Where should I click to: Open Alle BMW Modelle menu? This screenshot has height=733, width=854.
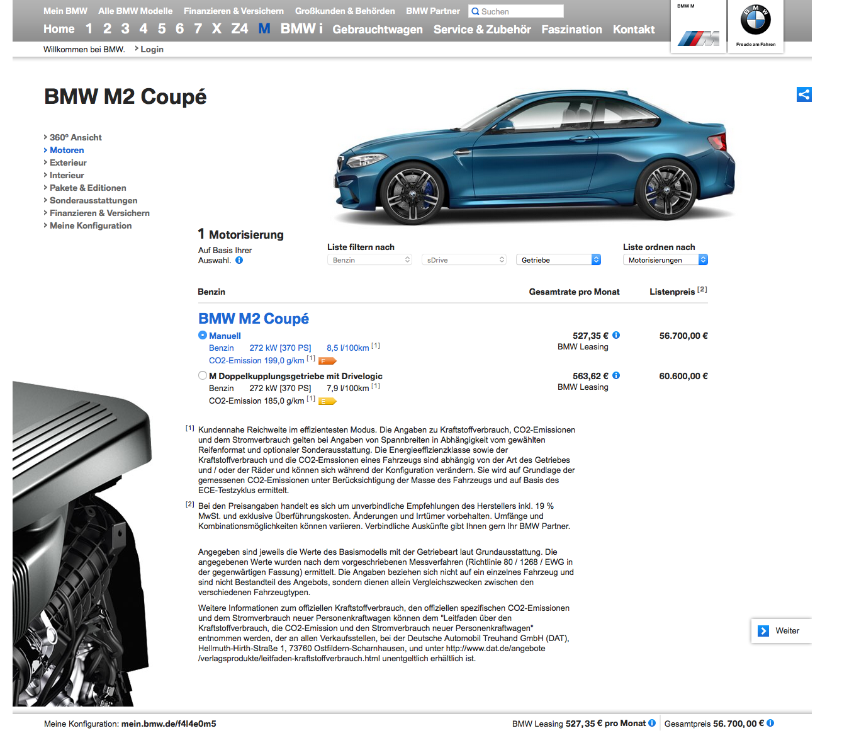pos(135,11)
